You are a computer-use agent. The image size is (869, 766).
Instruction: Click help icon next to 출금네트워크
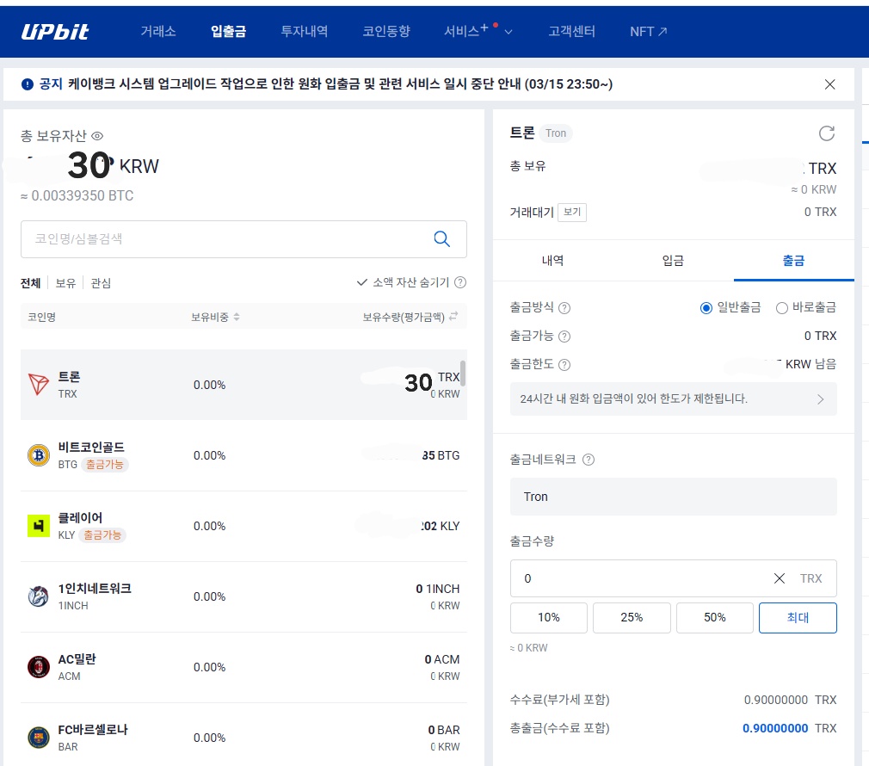(589, 460)
